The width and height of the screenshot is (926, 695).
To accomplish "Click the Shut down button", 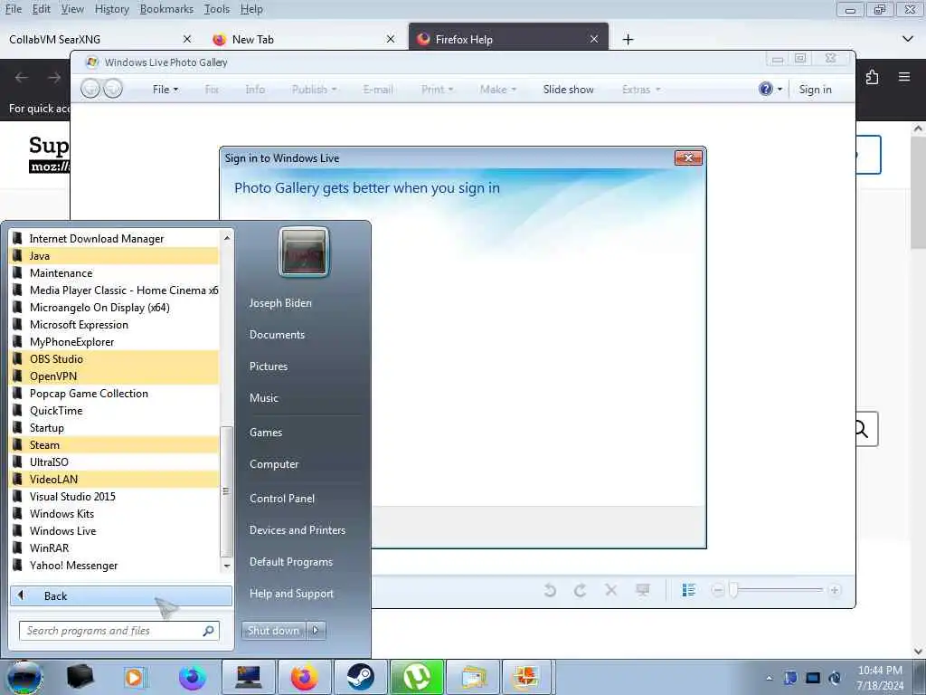I will pyautogui.click(x=273, y=631).
